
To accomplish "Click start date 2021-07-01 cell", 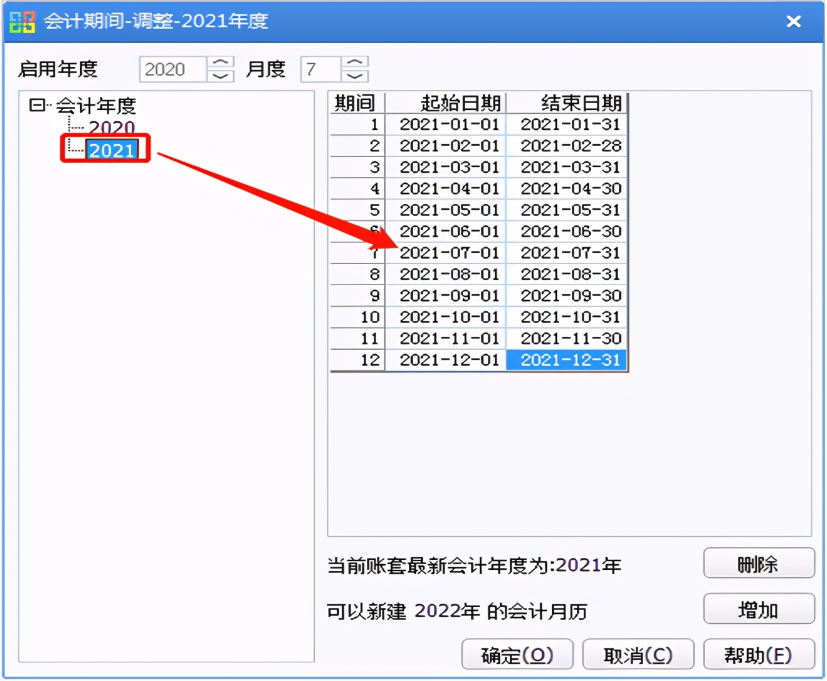I will pyautogui.click(x=446, y=253).
